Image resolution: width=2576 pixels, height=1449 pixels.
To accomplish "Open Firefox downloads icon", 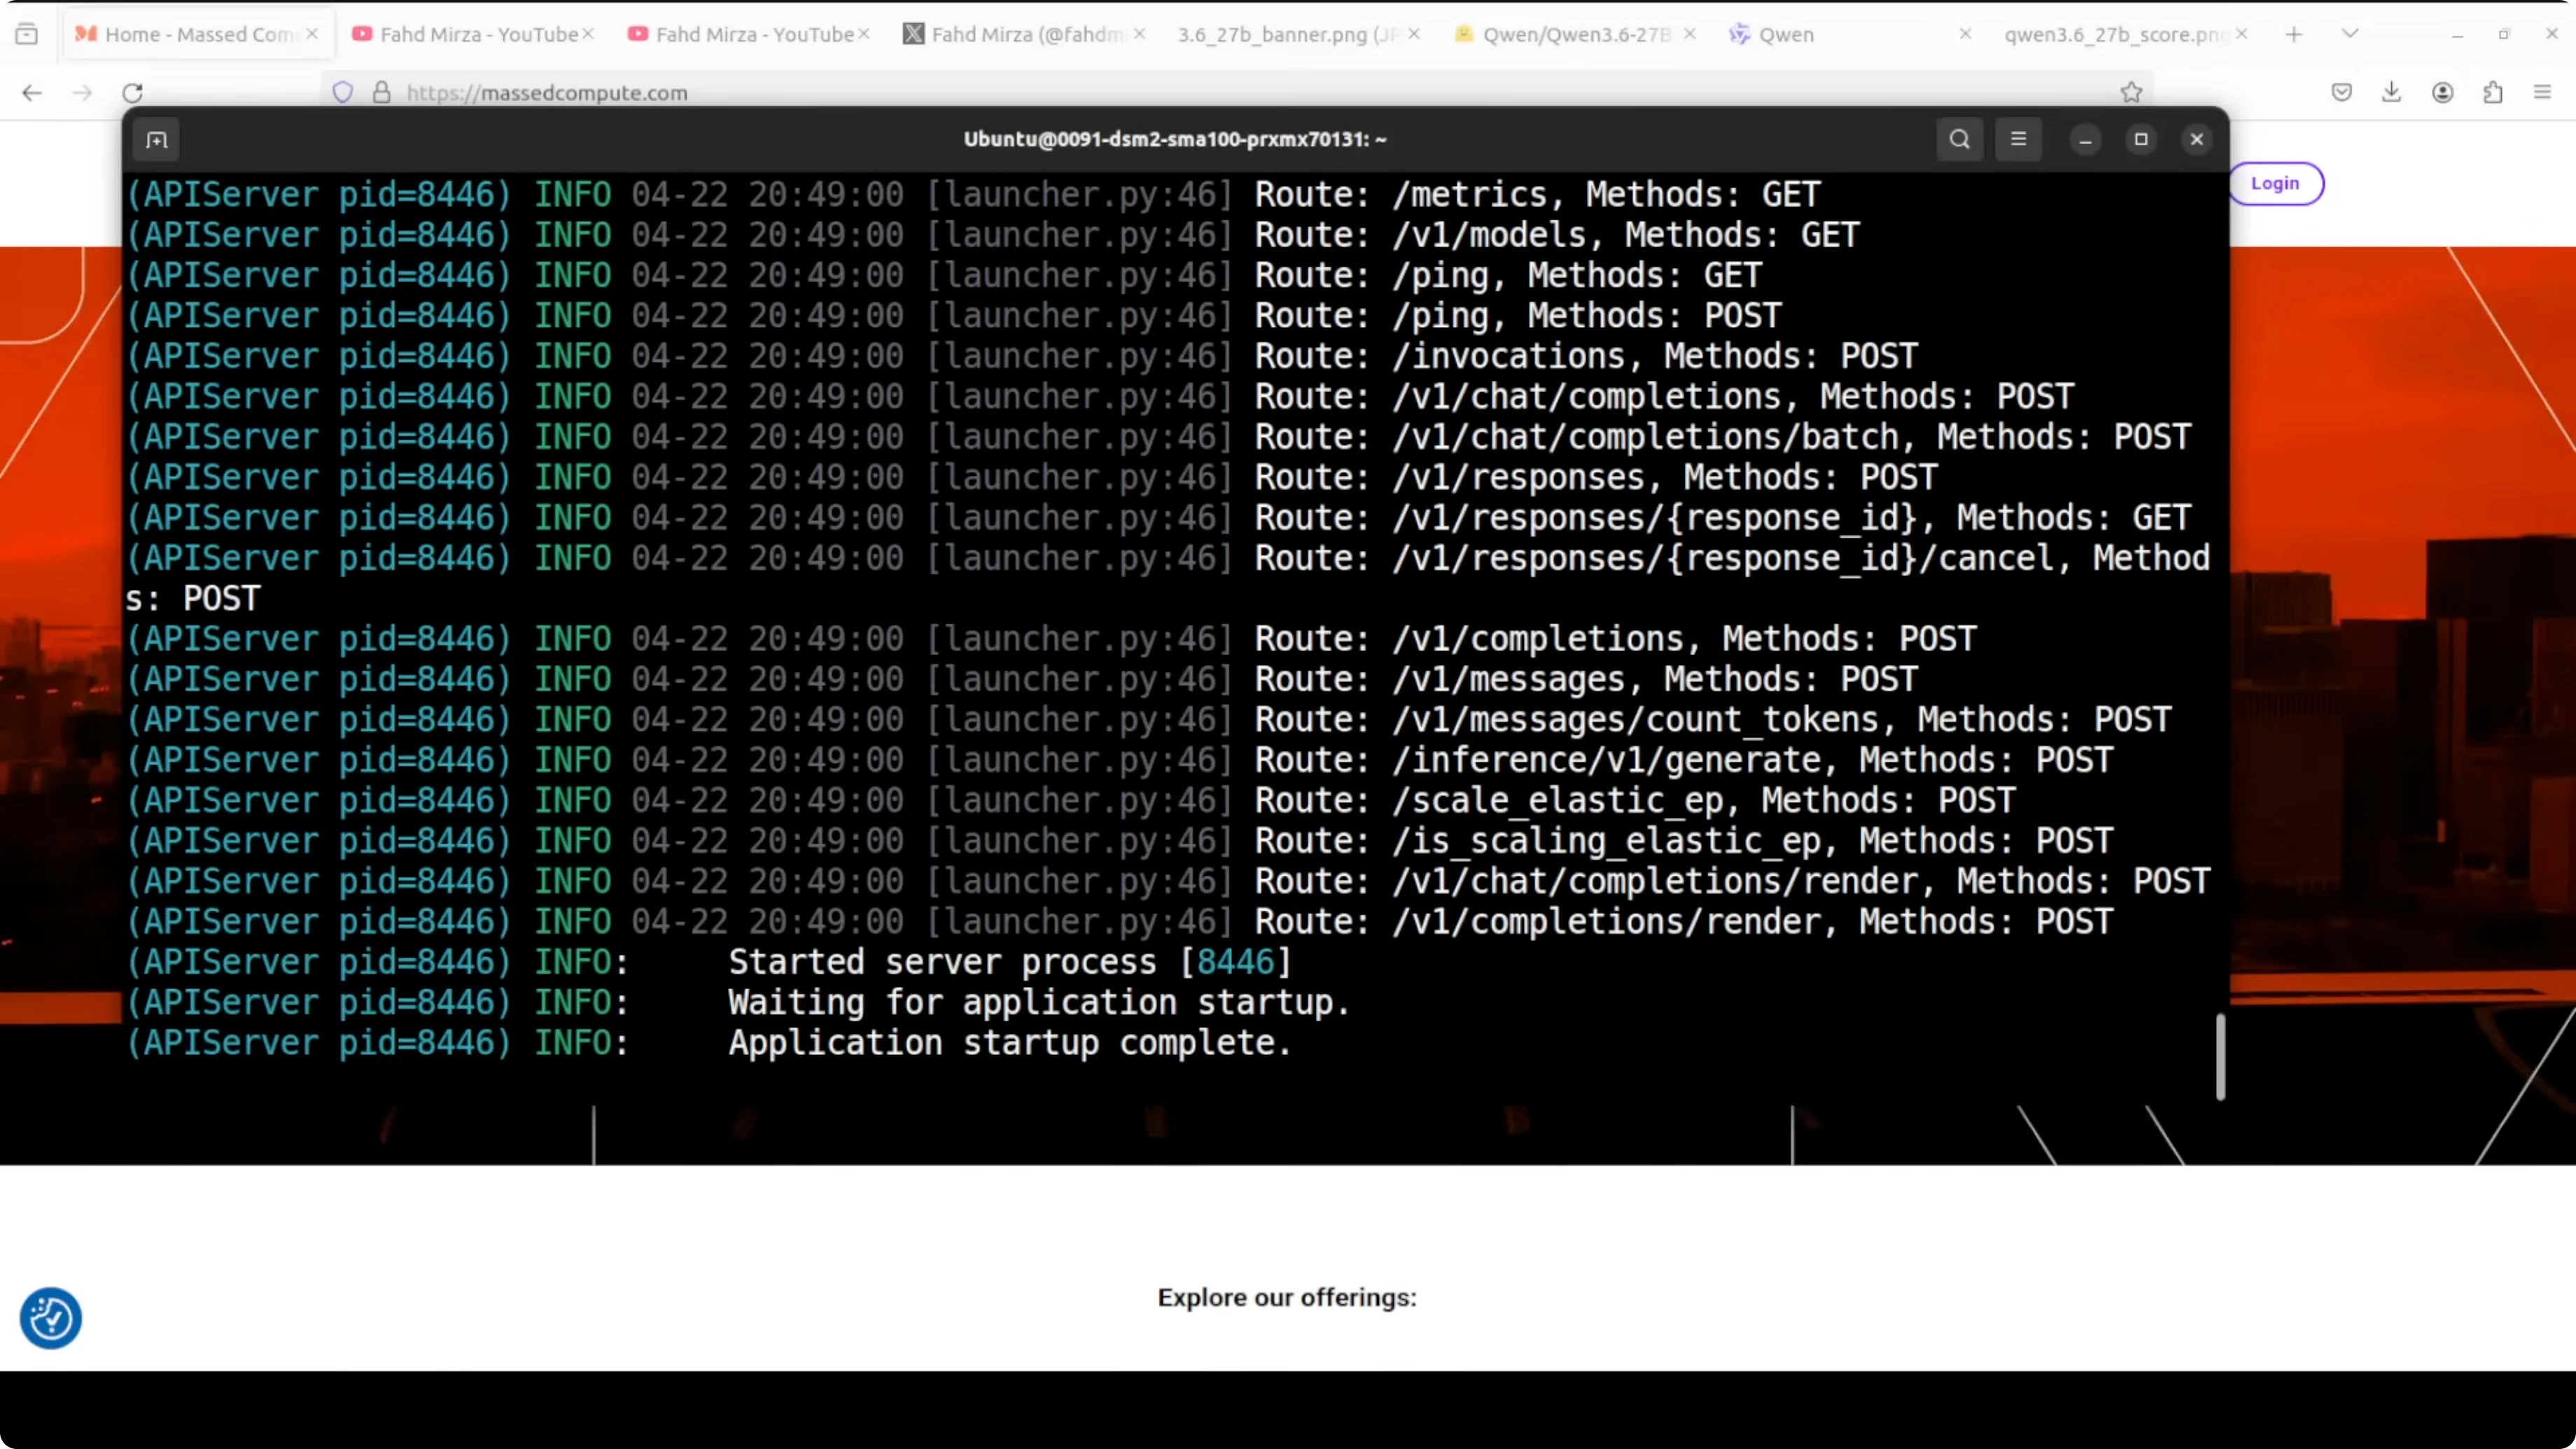I will (x=2391, y=92).
